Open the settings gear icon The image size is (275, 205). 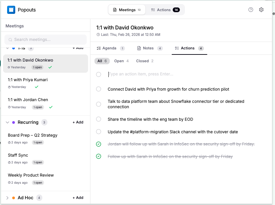[x=261, y=10]
